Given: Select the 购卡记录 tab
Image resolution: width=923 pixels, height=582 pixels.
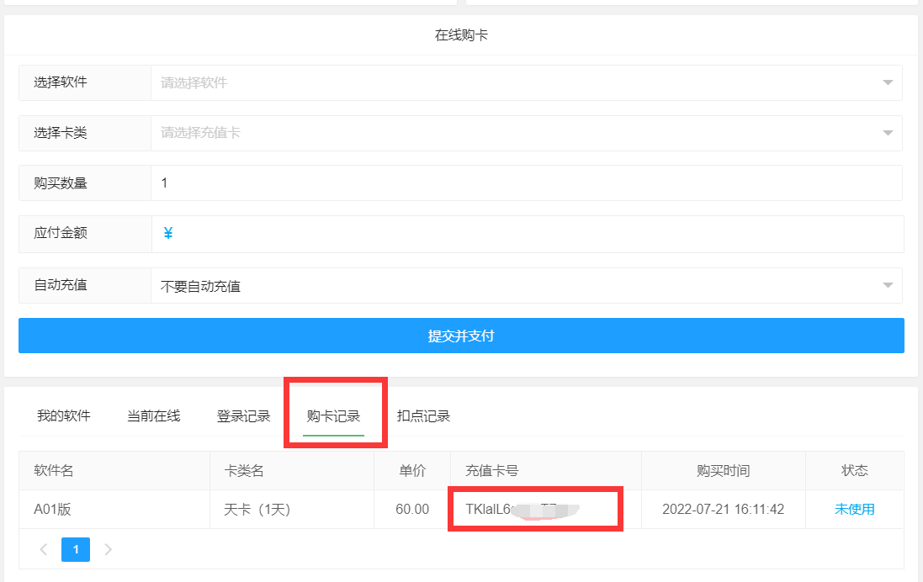Looking at the screenshot, I should pyautogui.click(x=333, y=416).
